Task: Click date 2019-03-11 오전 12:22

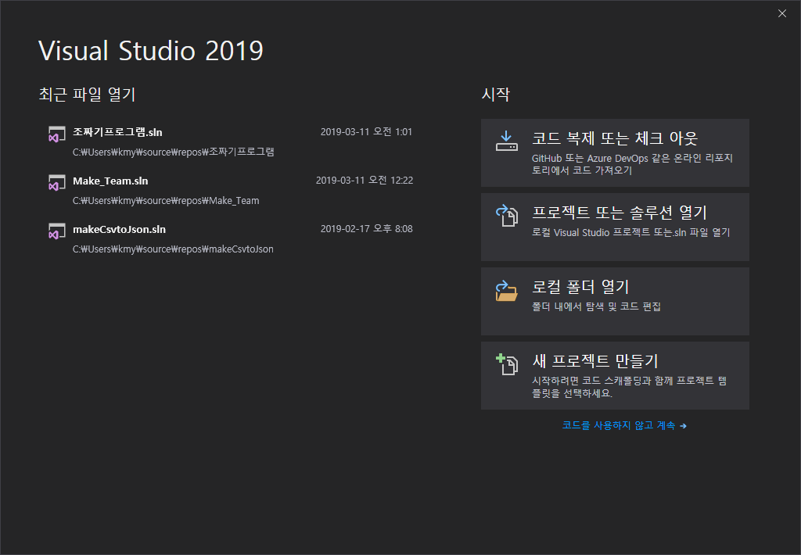Action: 365,181
